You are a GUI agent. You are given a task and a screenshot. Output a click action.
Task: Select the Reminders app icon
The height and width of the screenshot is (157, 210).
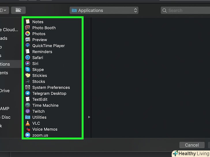point(28,51)
